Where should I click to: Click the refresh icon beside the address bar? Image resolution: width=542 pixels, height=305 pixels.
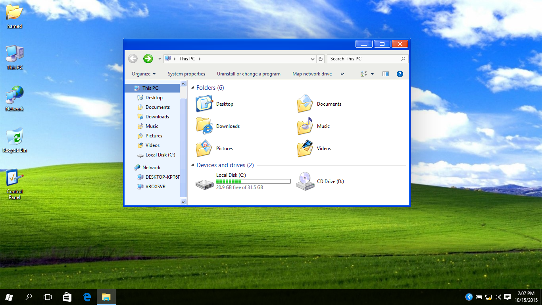[321, 58]
